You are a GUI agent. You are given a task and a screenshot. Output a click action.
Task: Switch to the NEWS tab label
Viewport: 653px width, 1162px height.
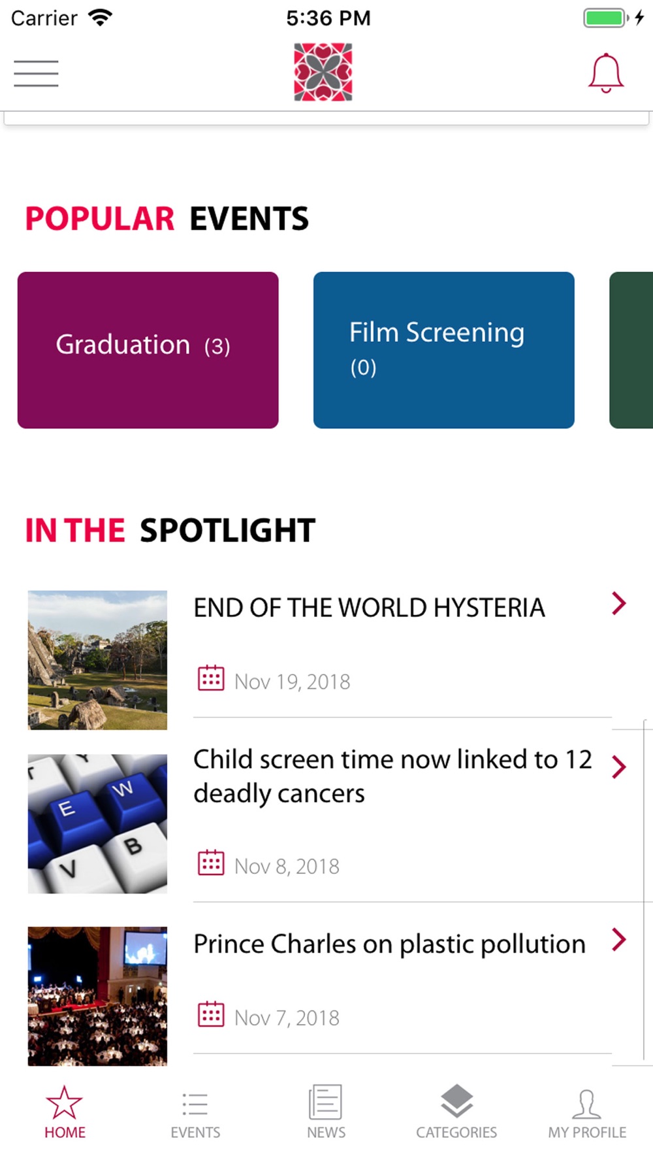326,1133
